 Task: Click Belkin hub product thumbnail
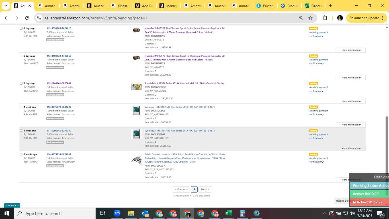(136, 160)
